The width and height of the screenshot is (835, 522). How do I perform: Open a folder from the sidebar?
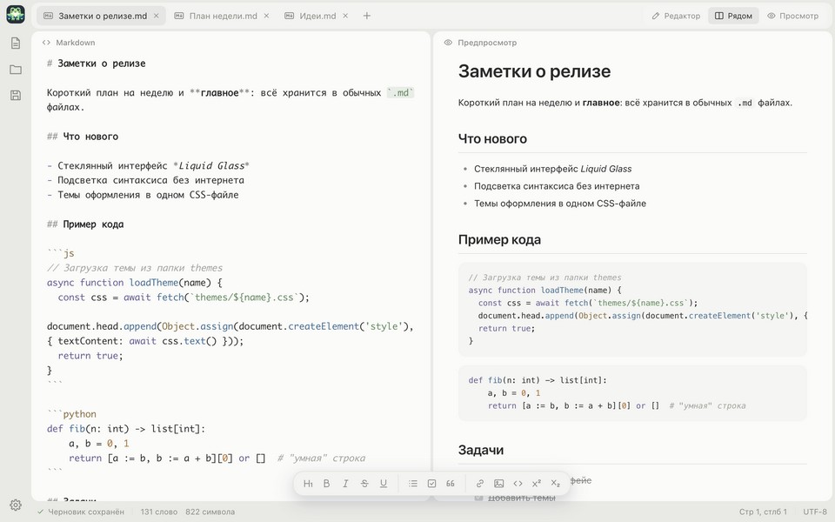[16, 70]
